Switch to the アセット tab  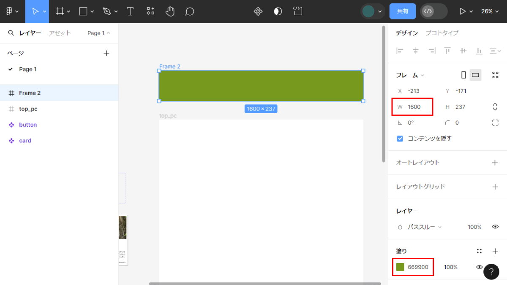60,33
